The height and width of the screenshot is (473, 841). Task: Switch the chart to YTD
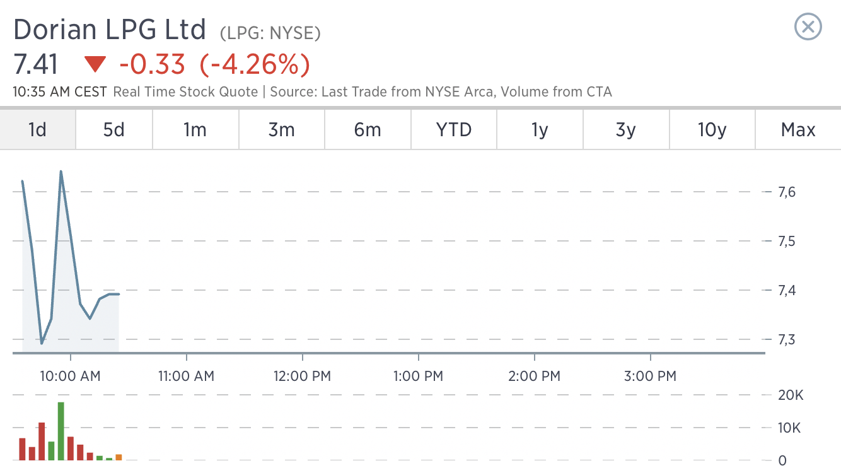[454, 130]
